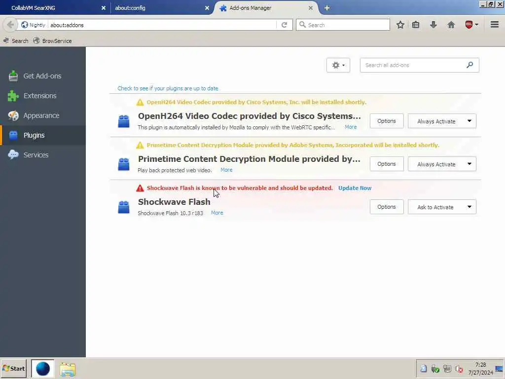This screenshot has height=379, width=505.
Task: Click Update Now for Shockwave Flash
Action: 355,188
